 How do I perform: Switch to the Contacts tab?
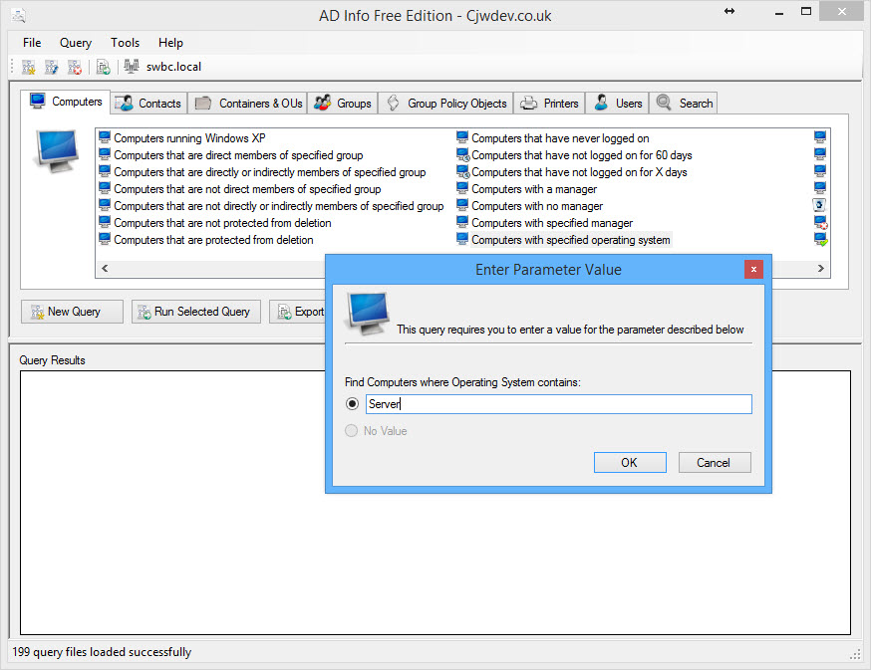click(148, 104)
